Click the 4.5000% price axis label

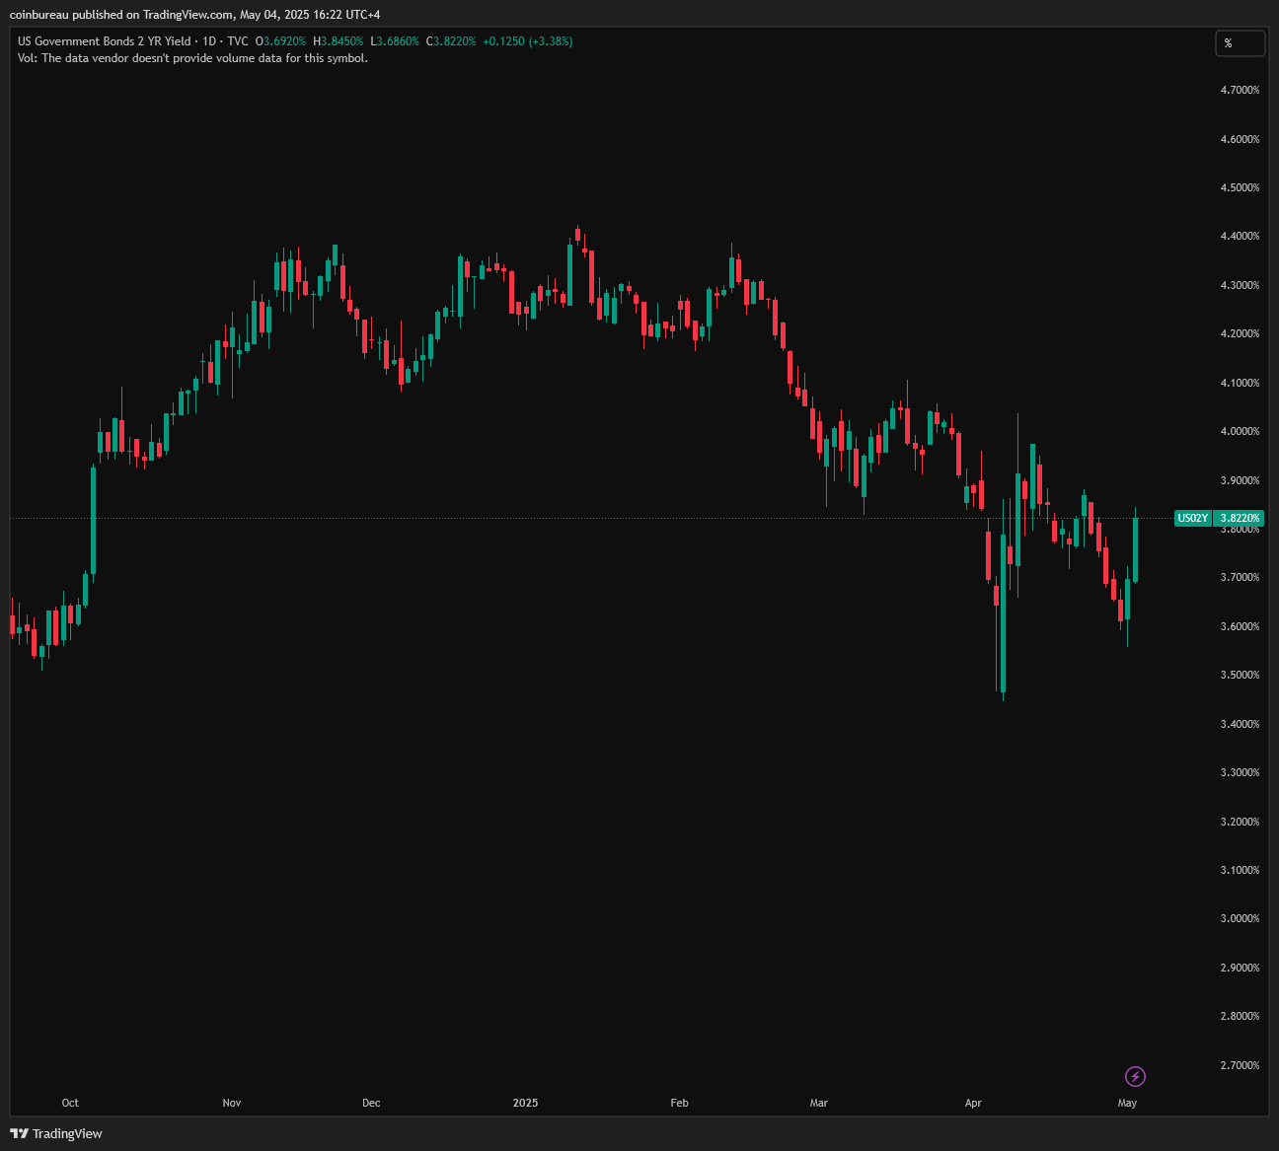coord(1240,187)
